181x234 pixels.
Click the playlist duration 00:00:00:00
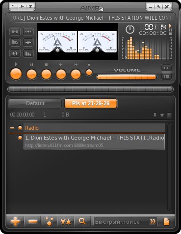23,115
